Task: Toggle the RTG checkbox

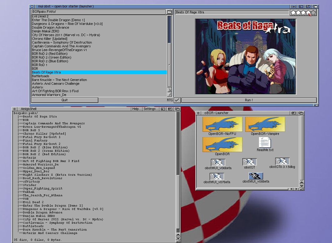Action: [x=177, y=100]
